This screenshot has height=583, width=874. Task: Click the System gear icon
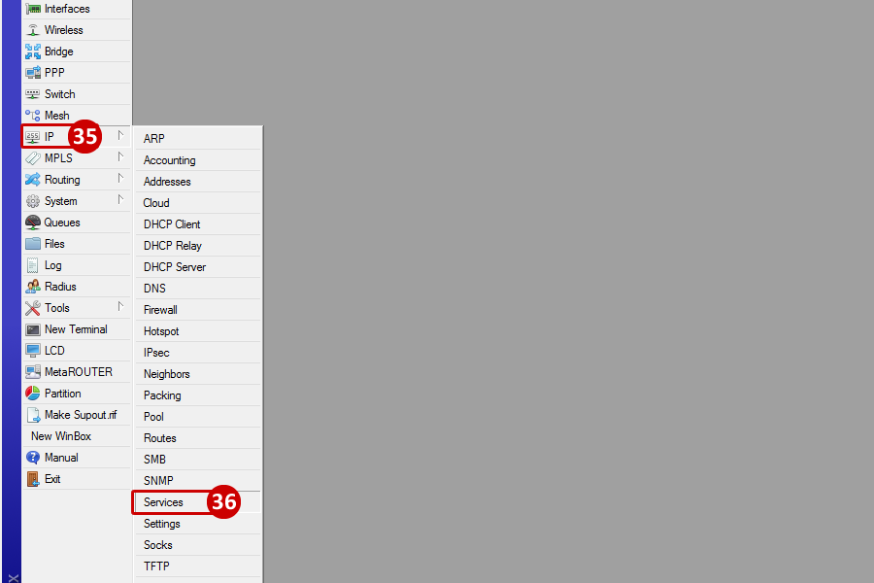coord(33,201)
